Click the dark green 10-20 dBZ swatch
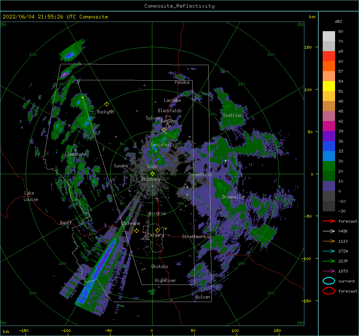The width and height of the screenshot is (359, 336). point(329,176)
